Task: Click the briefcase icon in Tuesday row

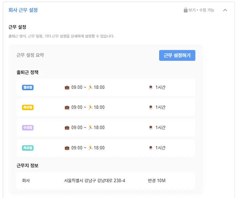Action: tap(67, 107)
